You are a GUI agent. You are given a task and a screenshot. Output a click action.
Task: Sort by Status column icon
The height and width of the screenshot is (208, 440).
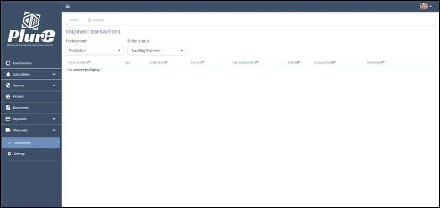tap(298, 62)
